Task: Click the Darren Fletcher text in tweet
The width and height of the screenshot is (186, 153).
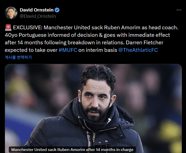Action: tap(144, 43)
